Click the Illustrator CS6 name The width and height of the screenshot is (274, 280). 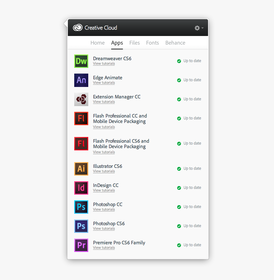107,166
